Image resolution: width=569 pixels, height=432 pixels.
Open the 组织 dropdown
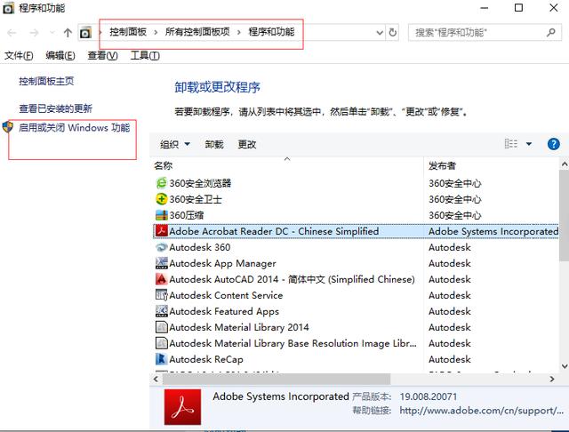(175, 144)
